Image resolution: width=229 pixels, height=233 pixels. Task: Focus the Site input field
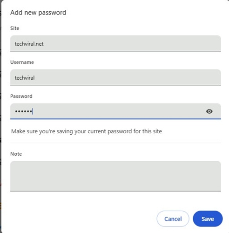tap(115, 43)
